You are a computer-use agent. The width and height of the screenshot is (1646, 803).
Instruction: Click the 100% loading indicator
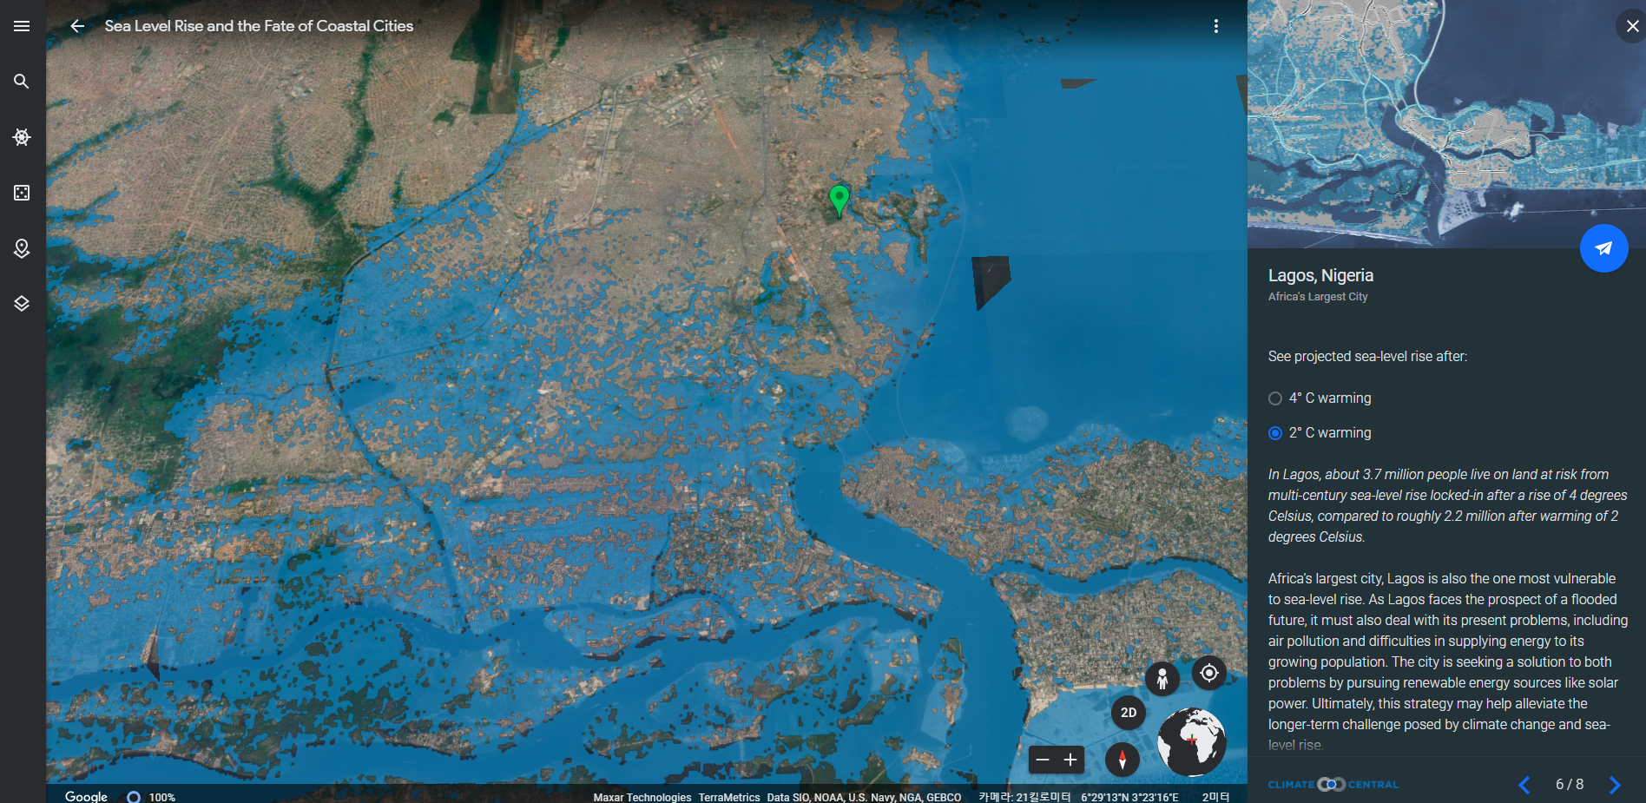pos(152,797)
